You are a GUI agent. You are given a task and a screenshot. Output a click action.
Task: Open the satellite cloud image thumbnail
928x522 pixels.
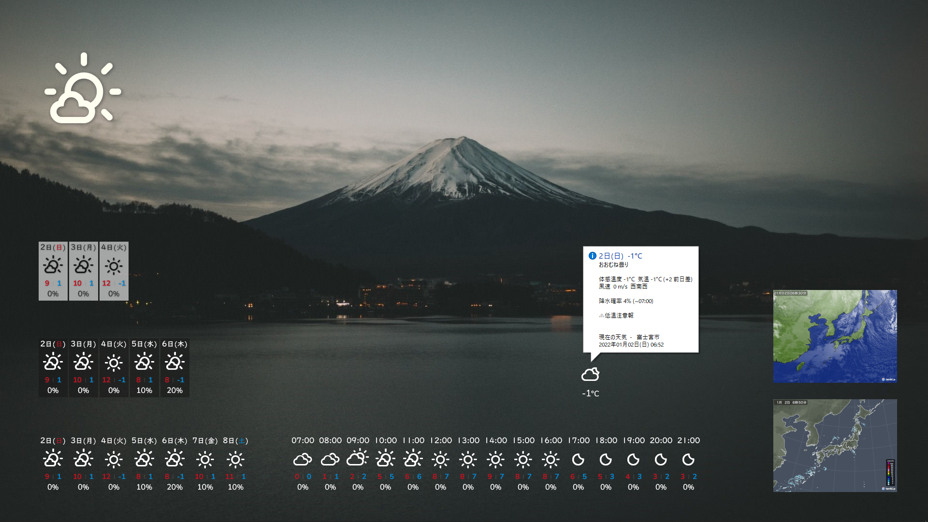click(835, 336)
